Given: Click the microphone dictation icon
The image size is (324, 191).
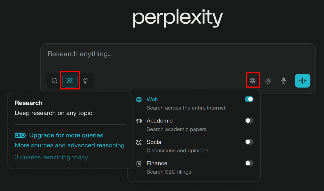Looking at the screenshot, I should (x=283, y=81).
